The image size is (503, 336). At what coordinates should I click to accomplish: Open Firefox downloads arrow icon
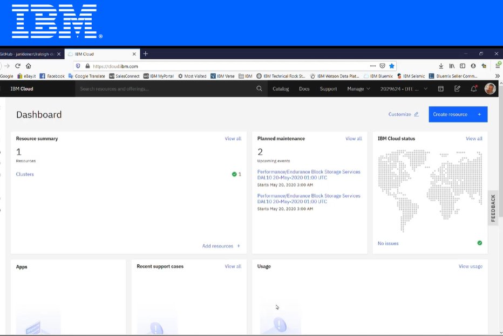click(440, 65)
